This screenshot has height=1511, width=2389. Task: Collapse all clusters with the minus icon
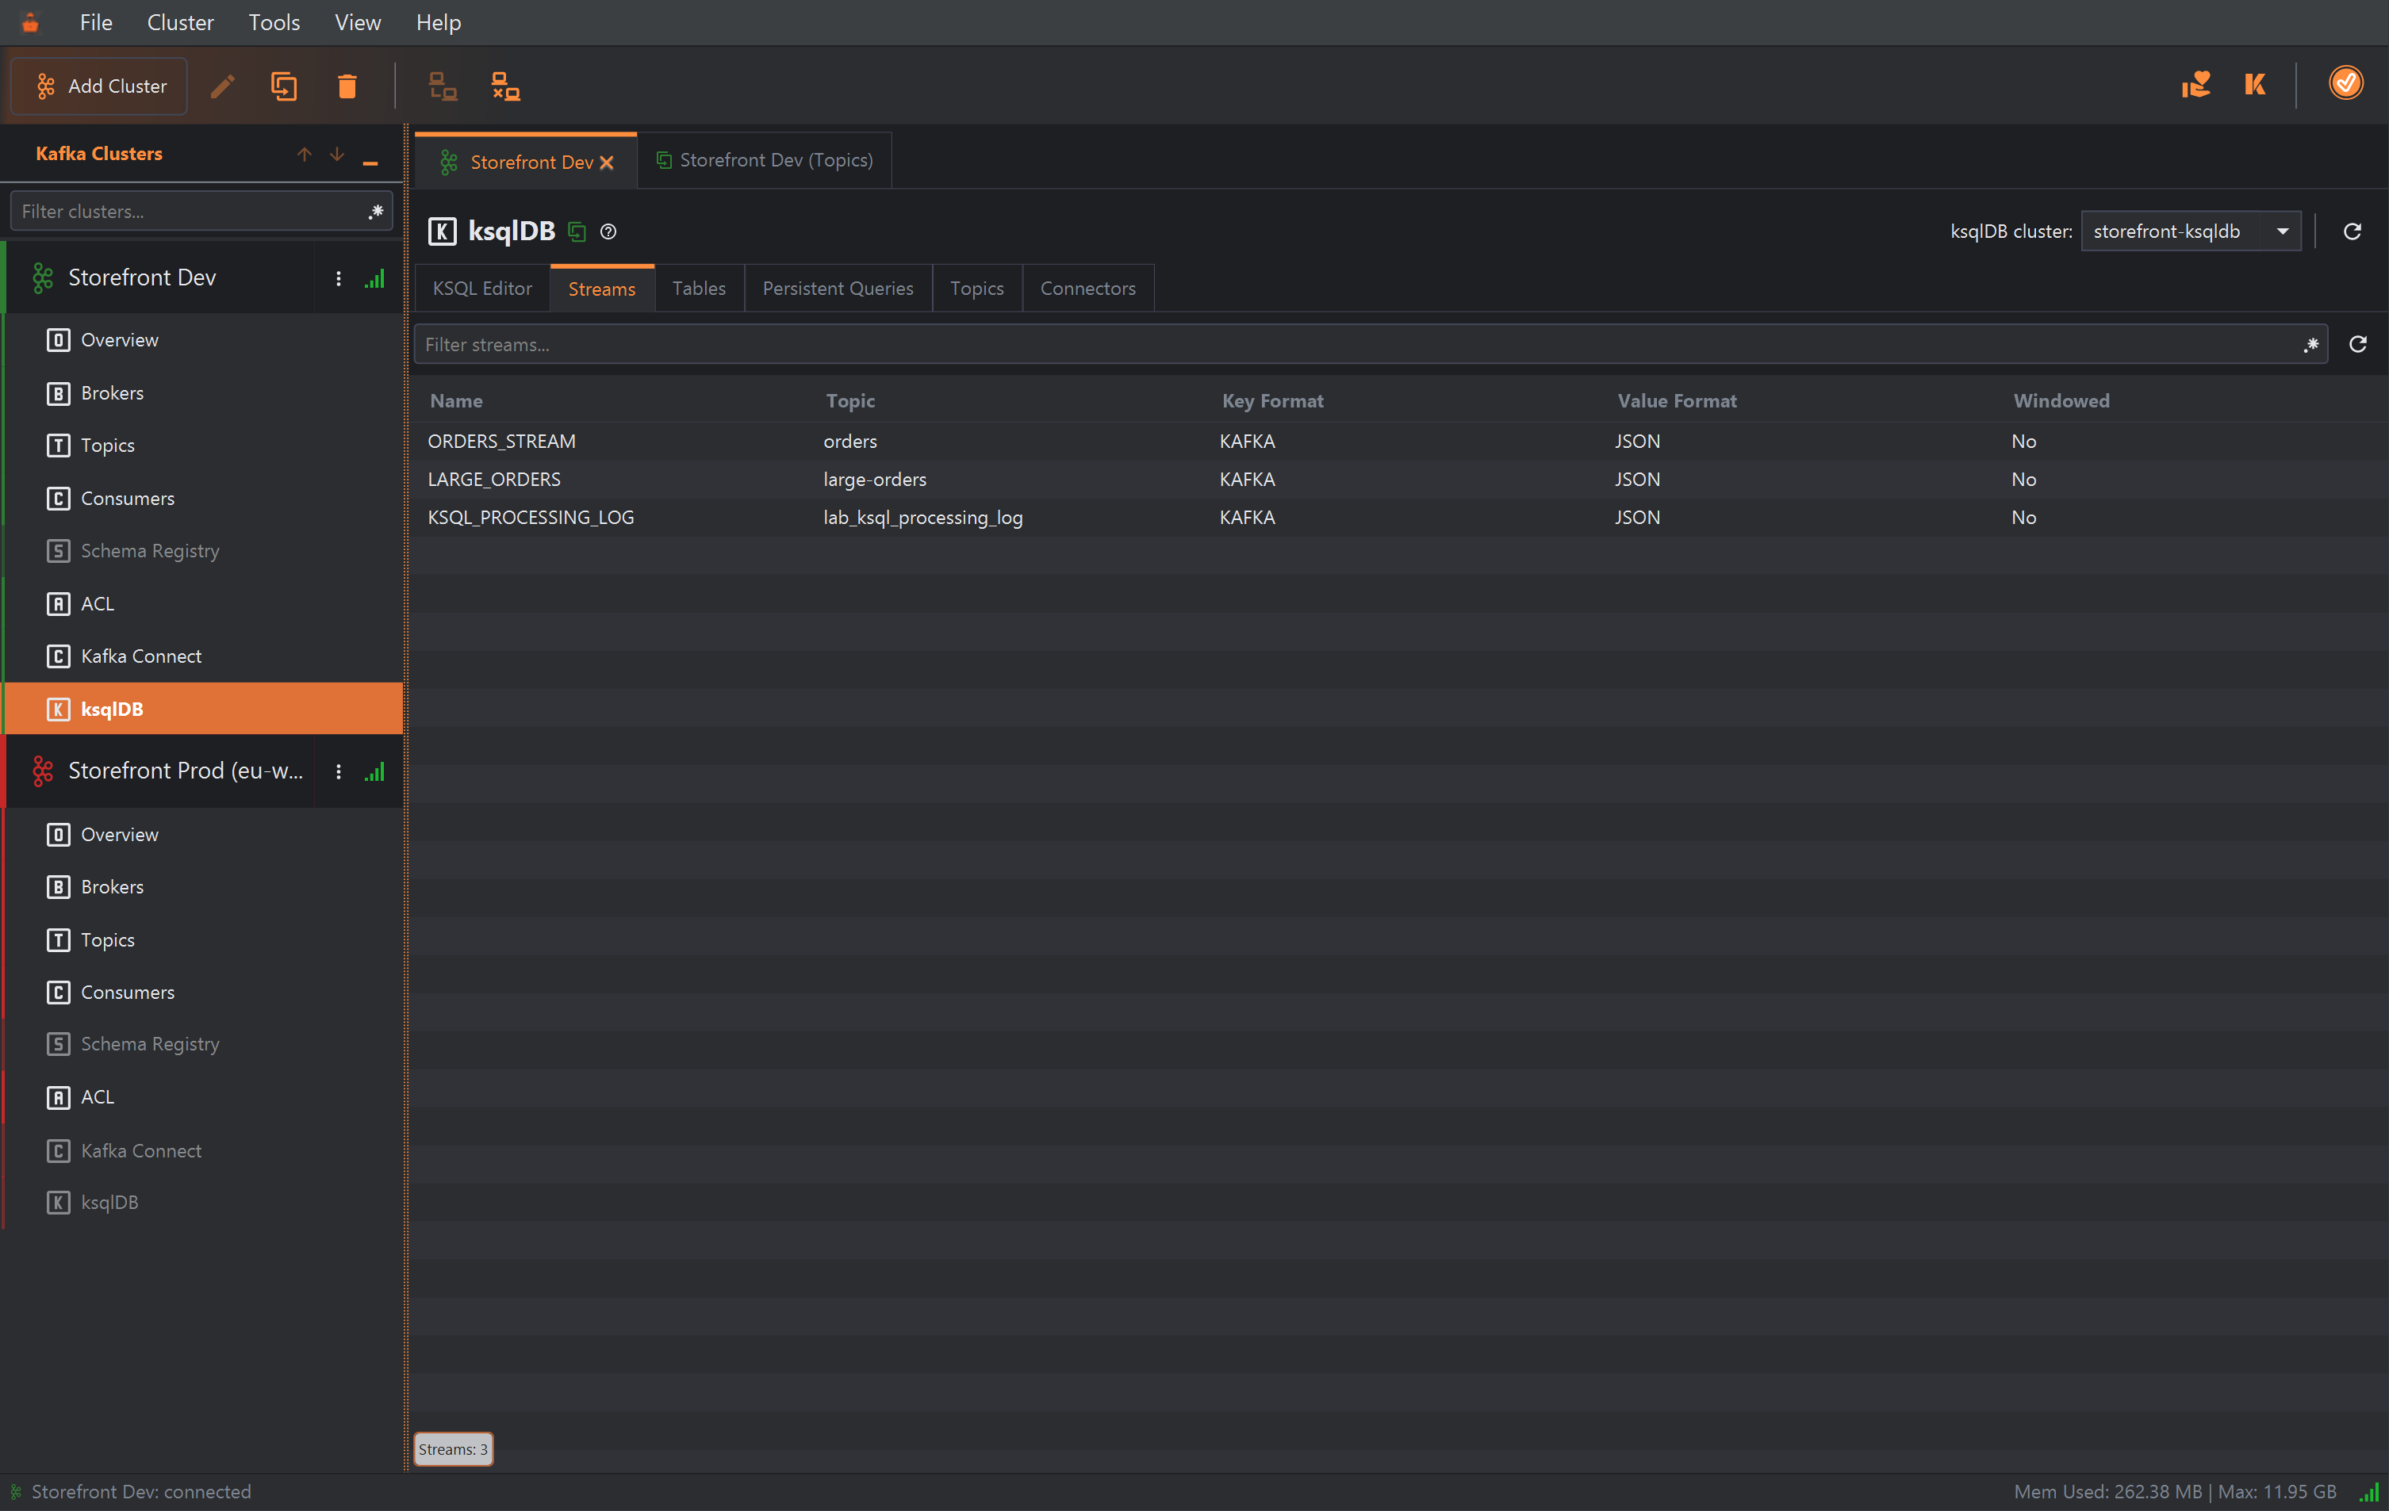(x=370, y=162)
